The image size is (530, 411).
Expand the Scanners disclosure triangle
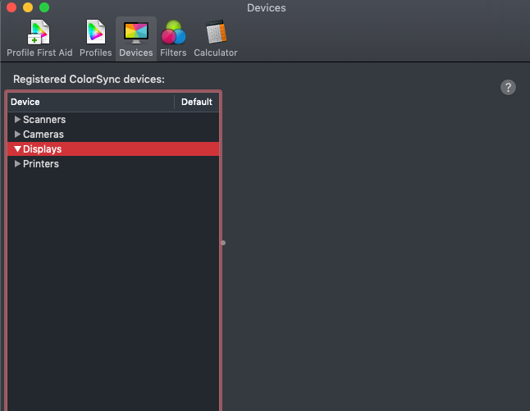click(17, 119)
